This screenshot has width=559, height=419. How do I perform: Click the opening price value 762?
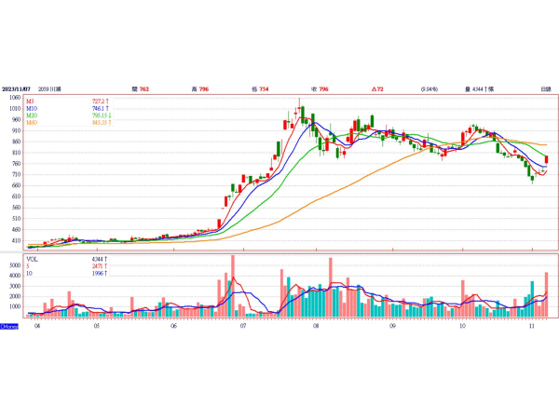(144, 88)
